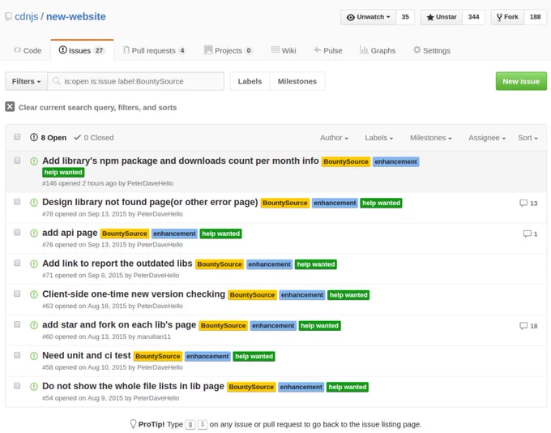The height and width of the screenshot is (433, 551).
Task: Open comments icon on Design library not found issue
Action: 523,203
